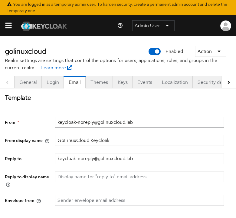Screen dimensions: 236x218
Task: Open the Security defenses tab
Action: click(x=207, y=82)
